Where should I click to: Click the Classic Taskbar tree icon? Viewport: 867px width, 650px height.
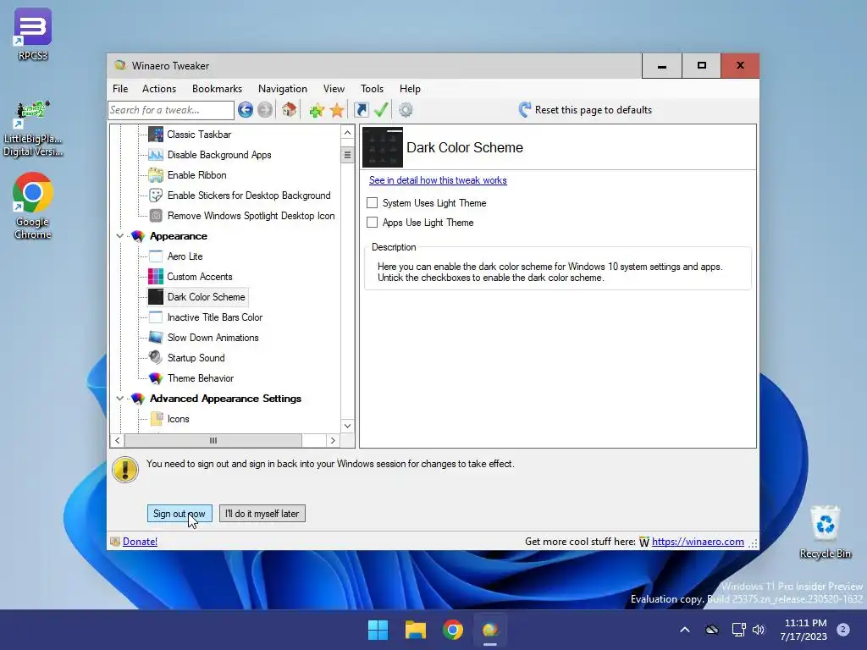pos(156,135)
